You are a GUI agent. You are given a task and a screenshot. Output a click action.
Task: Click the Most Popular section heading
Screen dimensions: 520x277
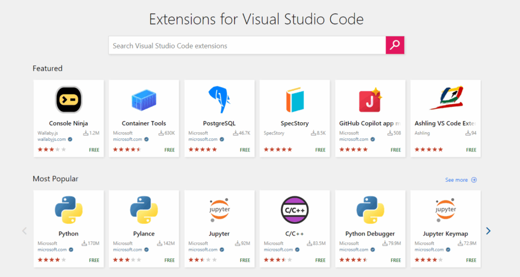click(x=56, y=179)
